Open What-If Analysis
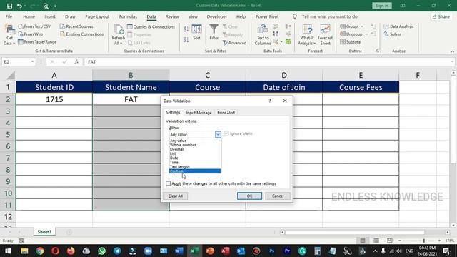 coord(307,35)
